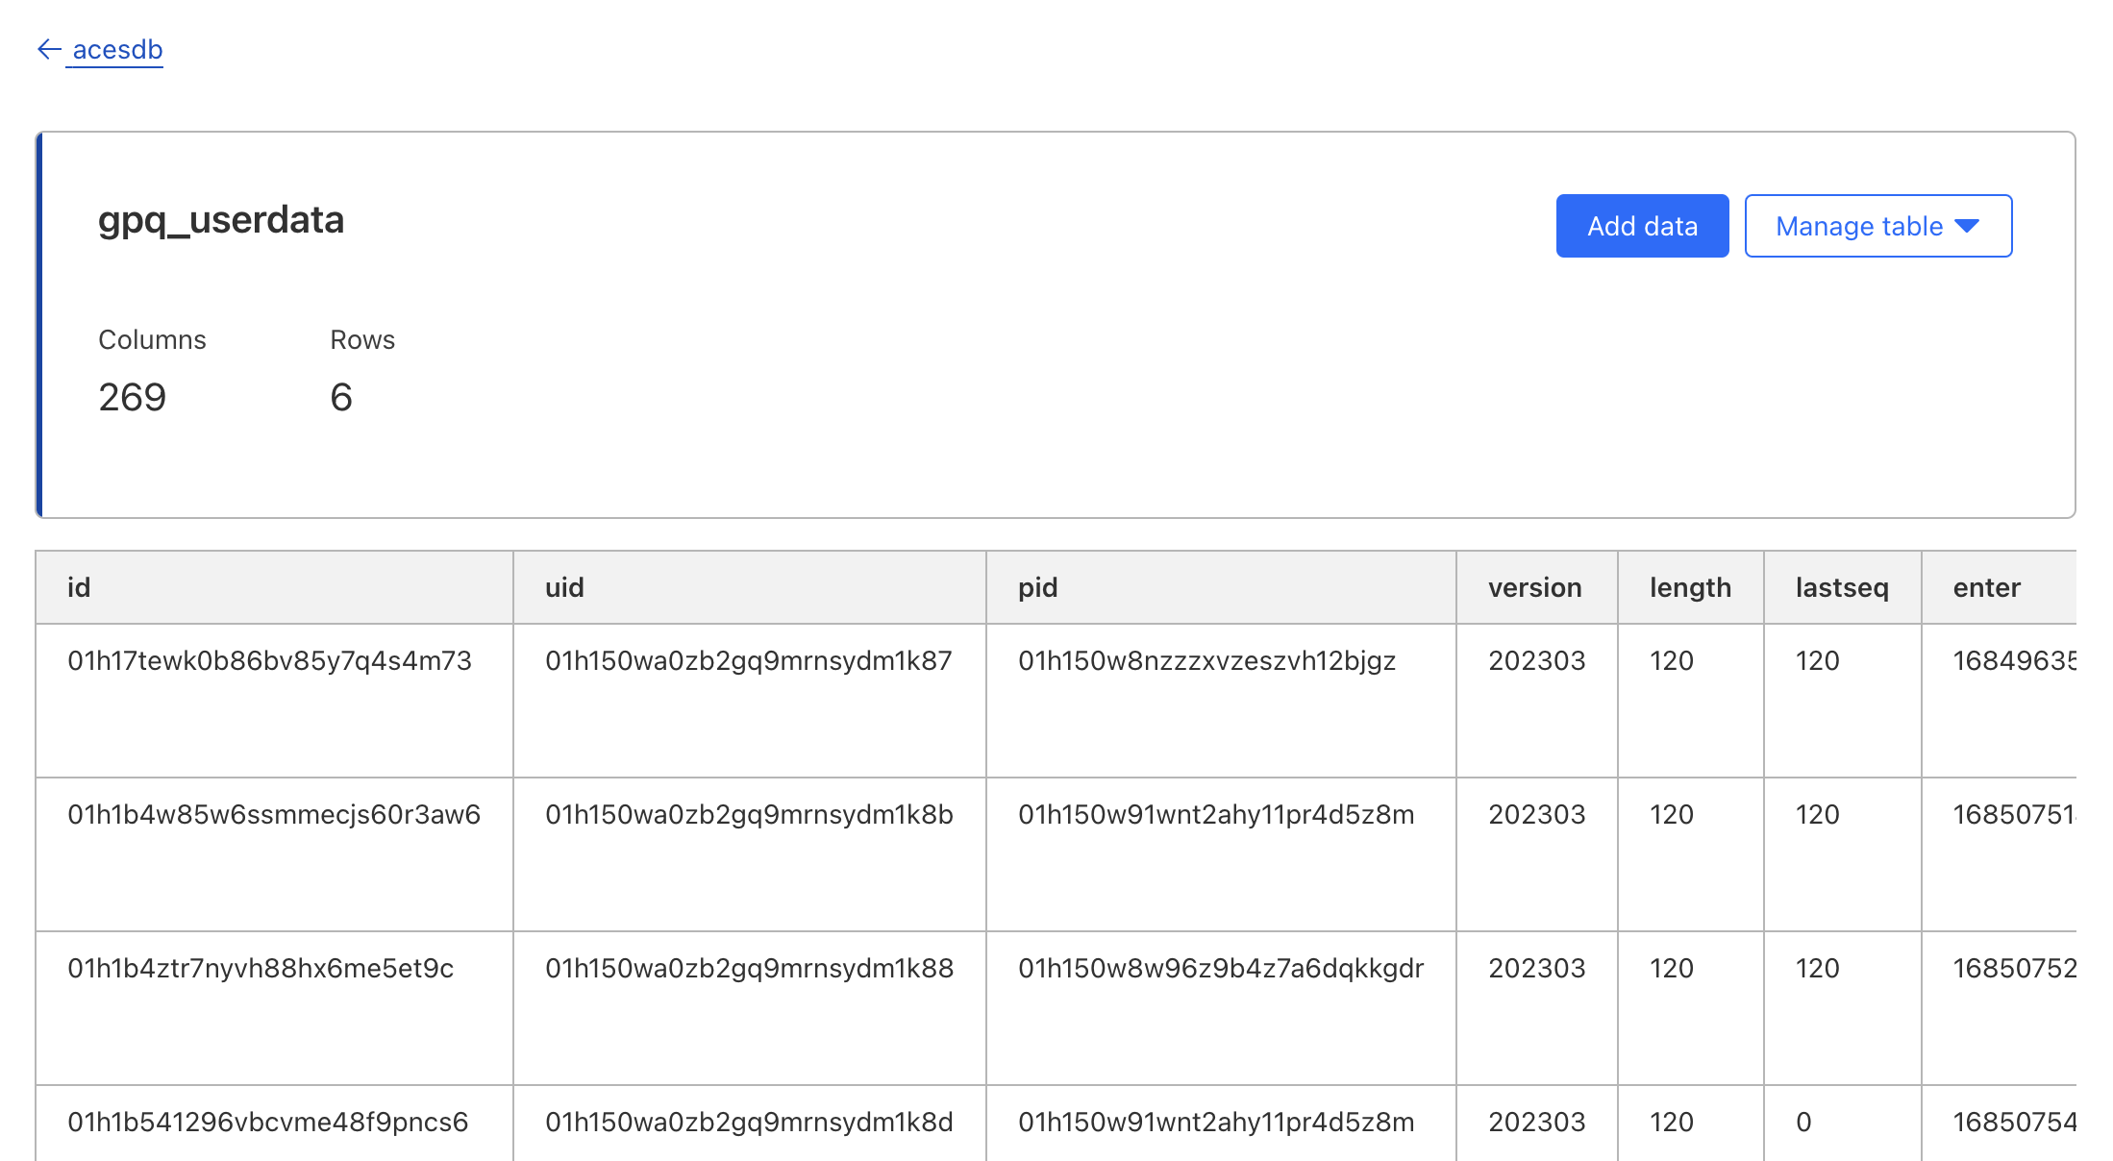Click the gpq_userdata table title
Image resolution: width=2113 pixels, height=1161 pixels.
tap(221, 220)
